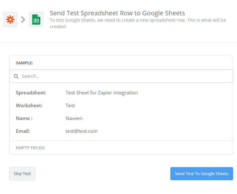Click the 'EMPTY FIELDS:' section header
237x194 pixels.
30,148
